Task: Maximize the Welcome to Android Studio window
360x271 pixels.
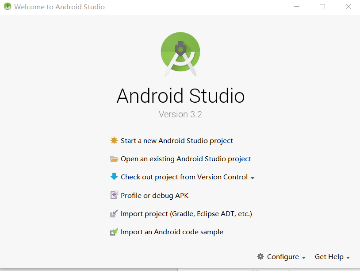Action: [322, 7]
